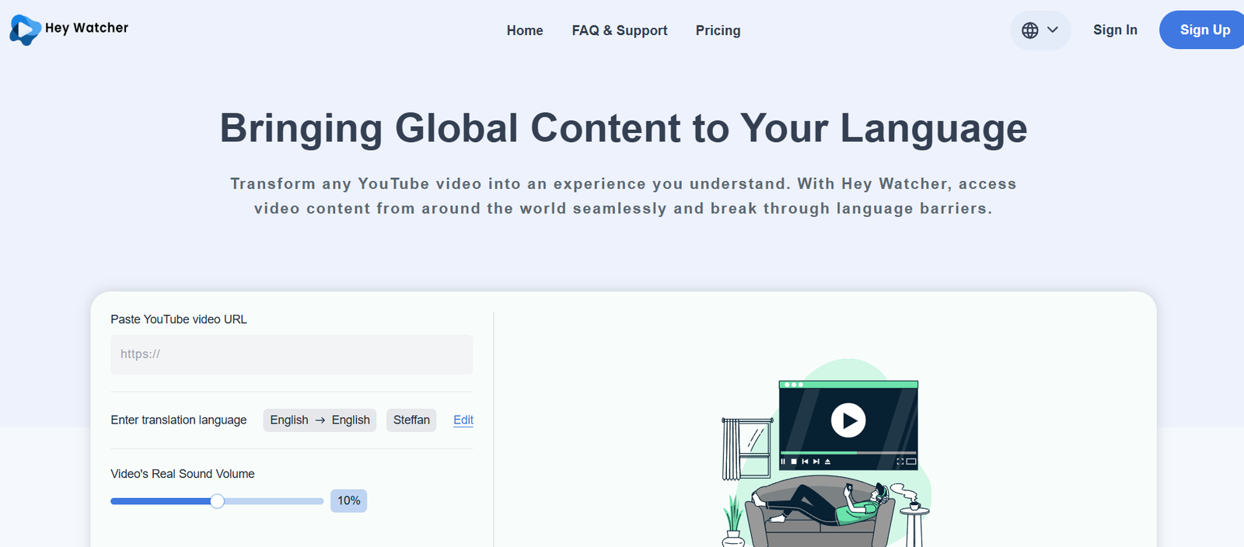Open the English → English language selector
The image size is (1244, 547).
[320, 420]
